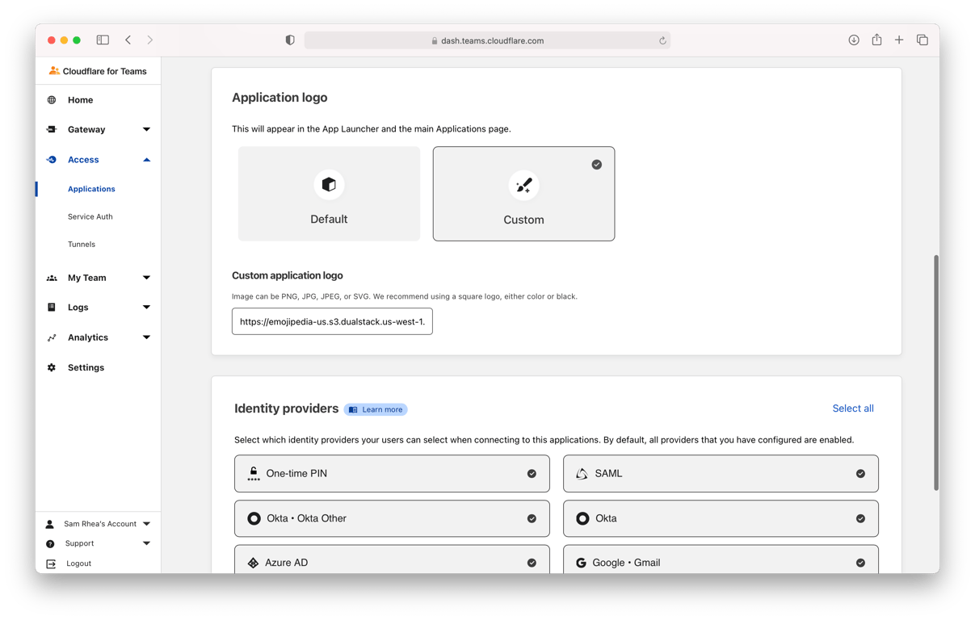
Task: Click the Logs icon in sidebar
Action: pyautogui.click(x=52, y=308)
